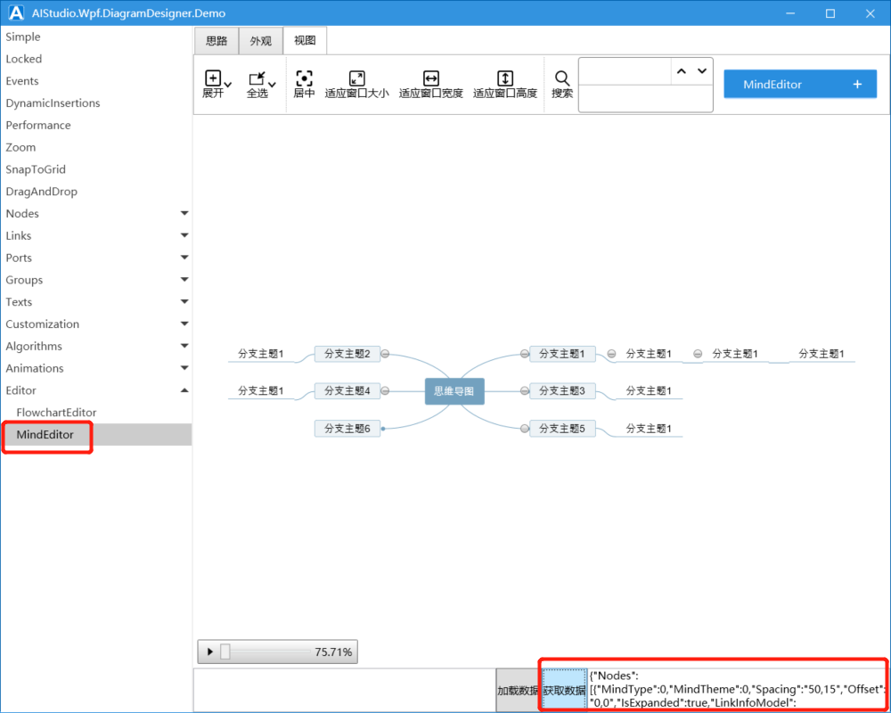Click the 搜索 magnifier icon
This screenshot has width=891, height=713.
point(562,78)
